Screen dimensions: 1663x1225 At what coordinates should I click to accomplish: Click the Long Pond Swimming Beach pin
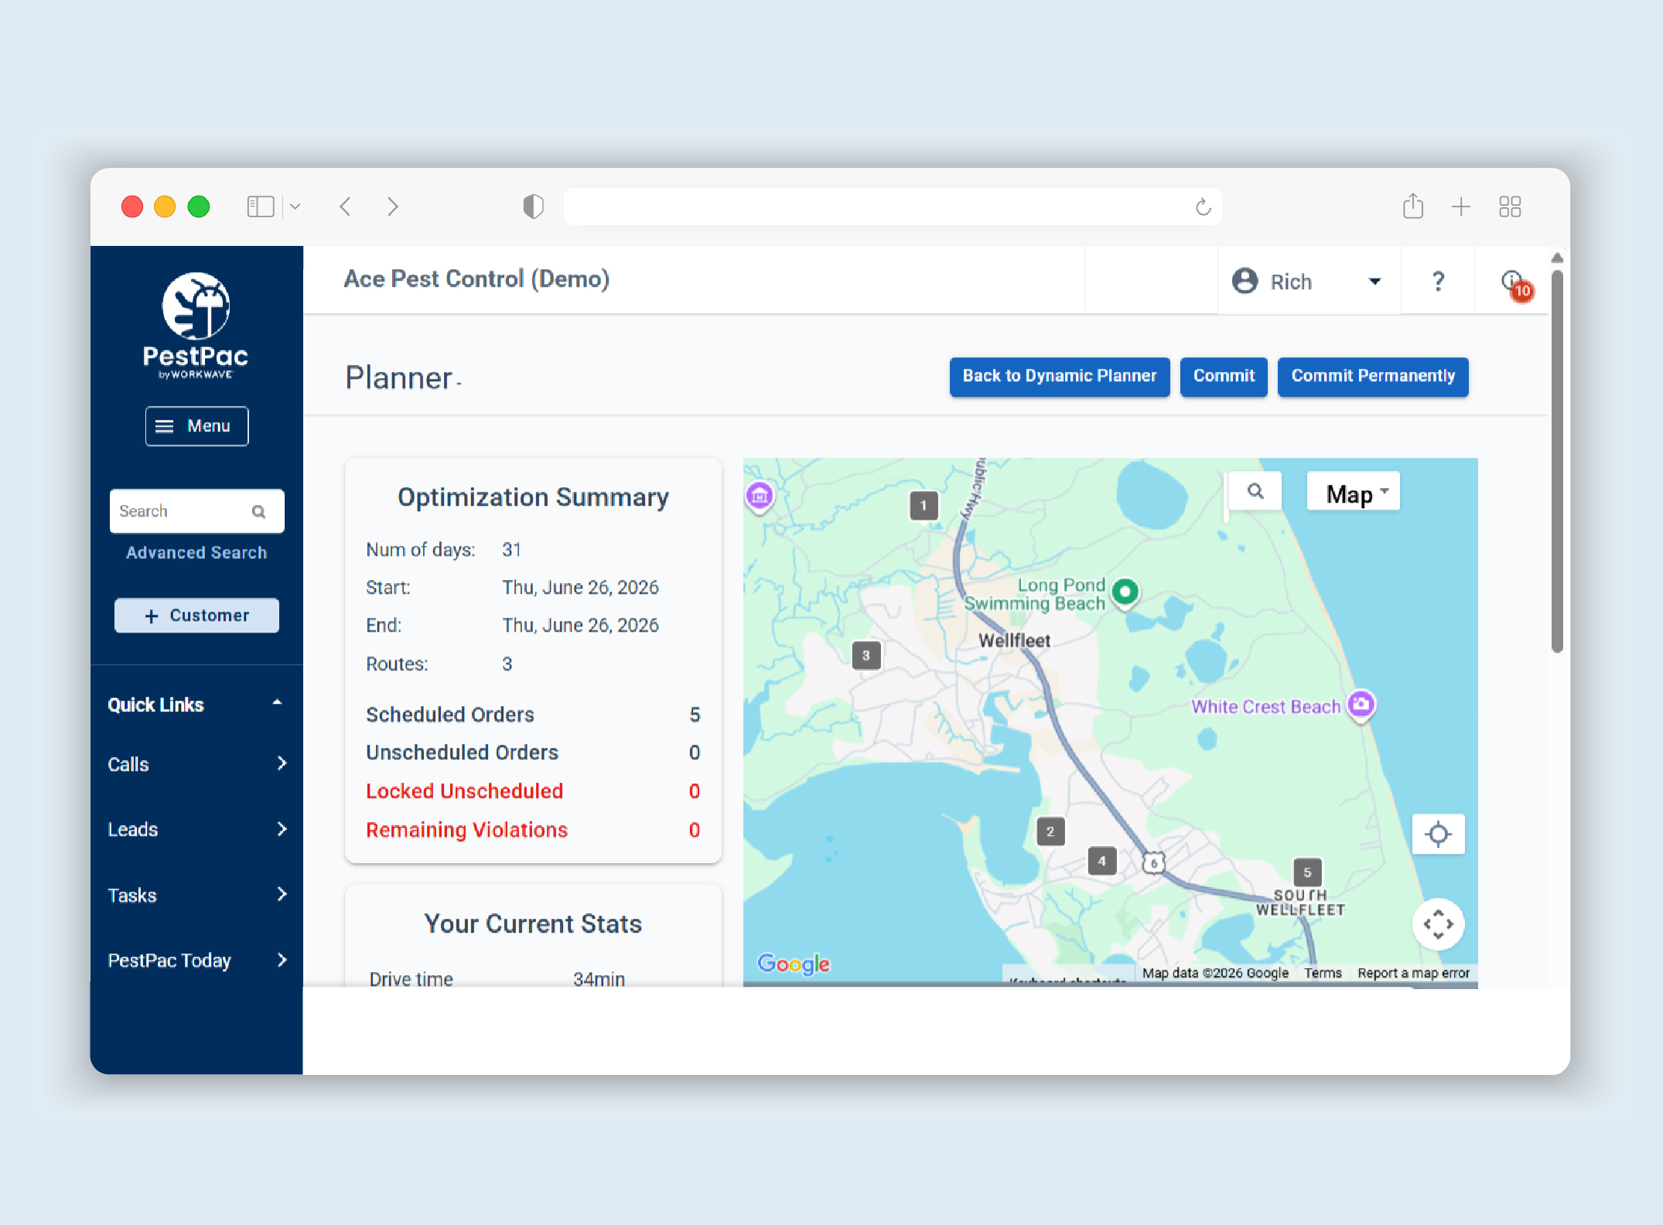click(1125, 593)
